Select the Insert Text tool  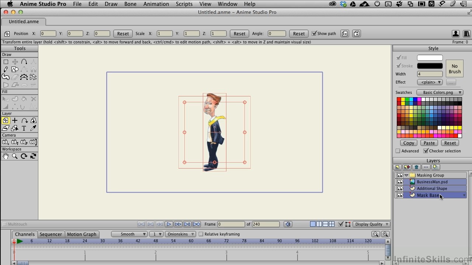24,128
